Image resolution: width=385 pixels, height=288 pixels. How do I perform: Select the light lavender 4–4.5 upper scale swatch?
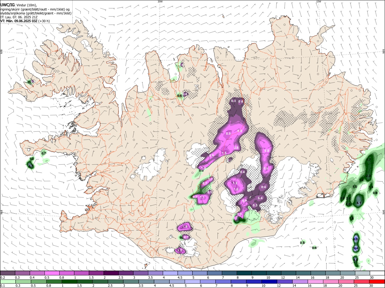170,273
